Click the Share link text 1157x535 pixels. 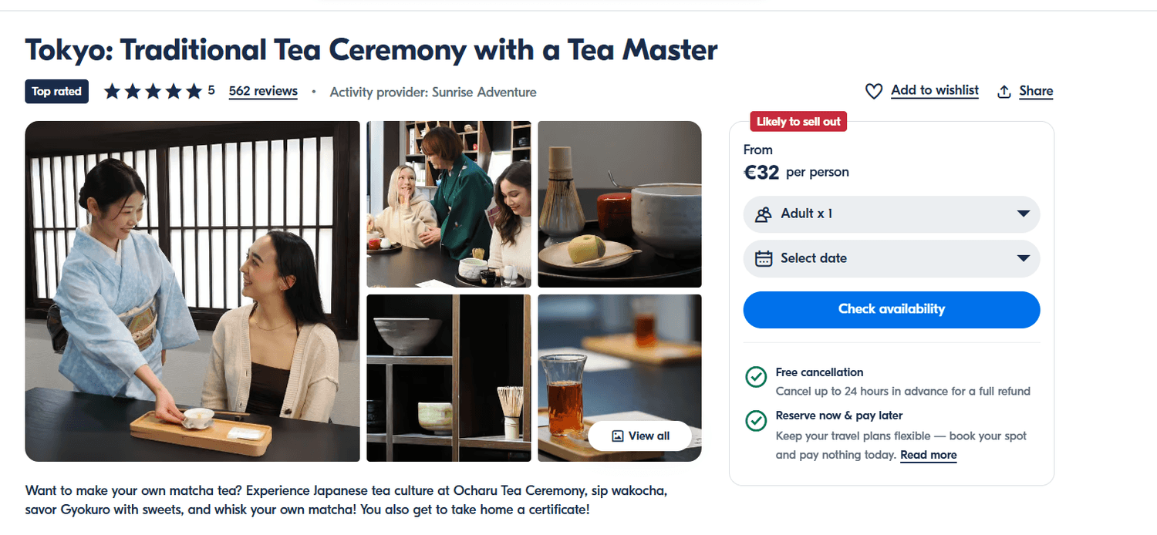pyautogui.click(x=1035, y=91)
